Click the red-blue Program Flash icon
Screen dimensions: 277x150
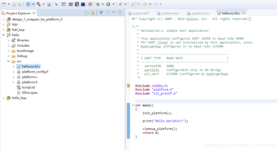pos(77,4)
